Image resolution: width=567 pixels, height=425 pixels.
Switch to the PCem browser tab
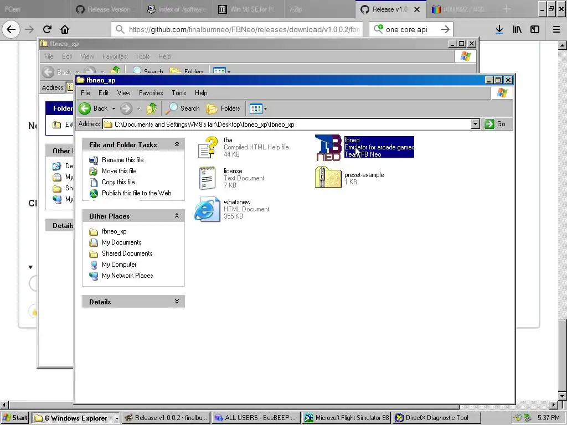click(34, 9)
